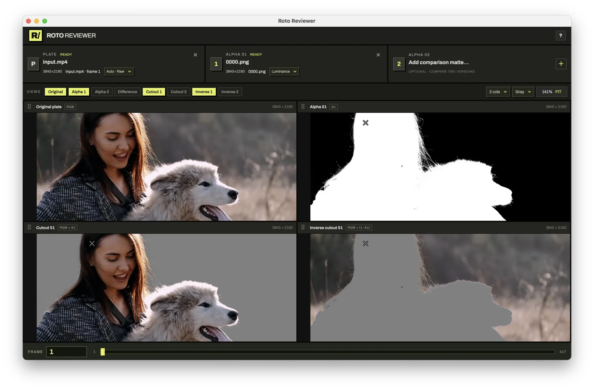
Task: Toggle the Original view off
Action: 56,92
